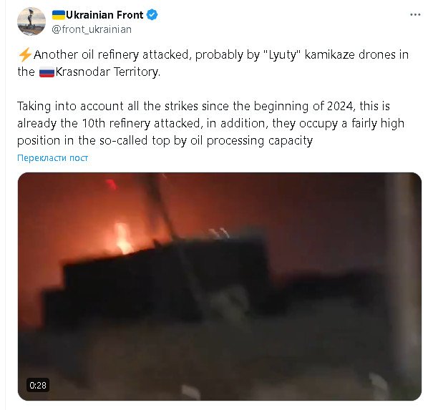Click the bright flame in the video
Viewport: 433px width, 410px height.
tap(123, 239)
